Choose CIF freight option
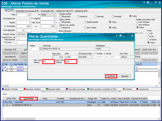The height and width of the screenshot is (121, 162). (x=148, y=33)
